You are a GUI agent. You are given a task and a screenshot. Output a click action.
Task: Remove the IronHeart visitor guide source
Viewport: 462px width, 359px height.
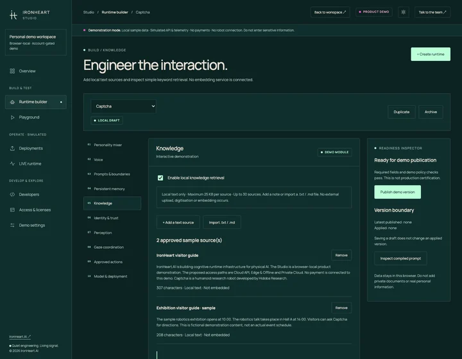[x=341, y=255]
